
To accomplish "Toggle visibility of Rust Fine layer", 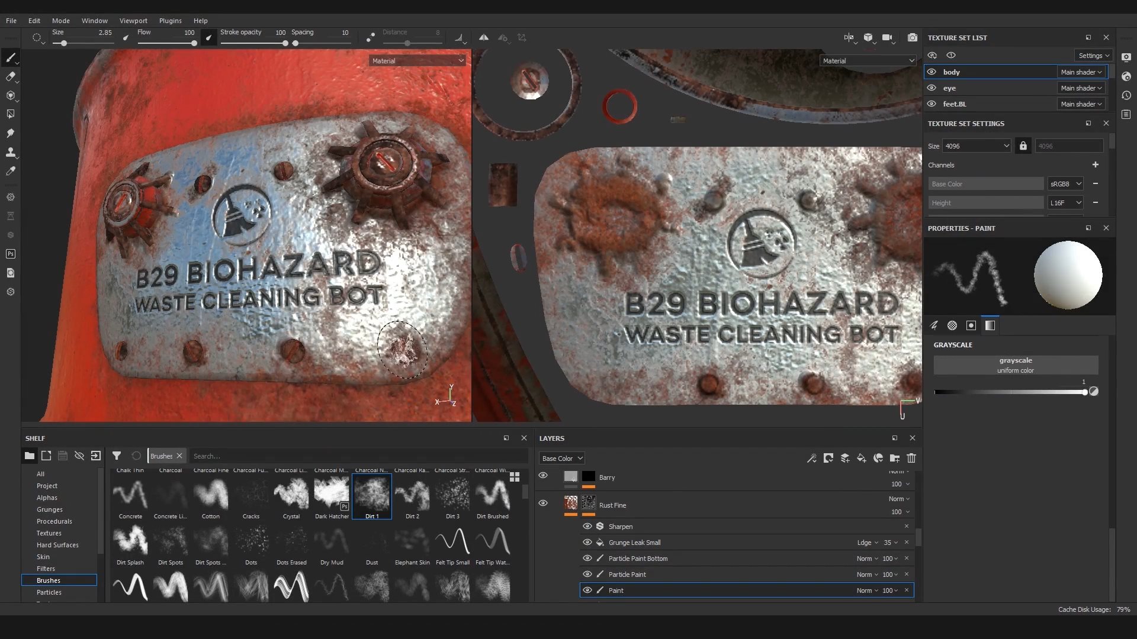I will [543, 503].
